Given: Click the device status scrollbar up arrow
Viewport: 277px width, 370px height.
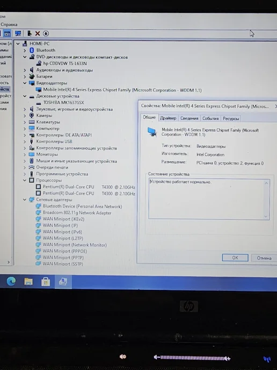Looking at the screenshot, I should (x=266, y=183).
